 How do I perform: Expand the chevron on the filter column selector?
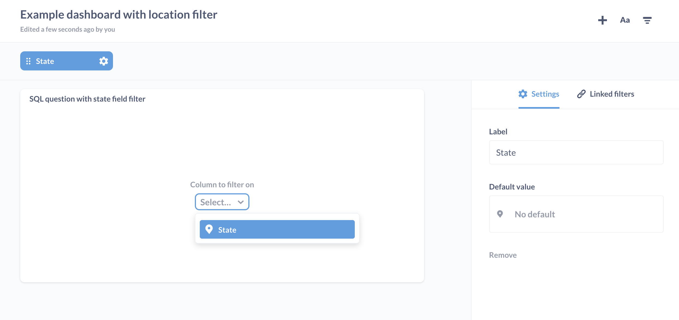click(241, 202)
